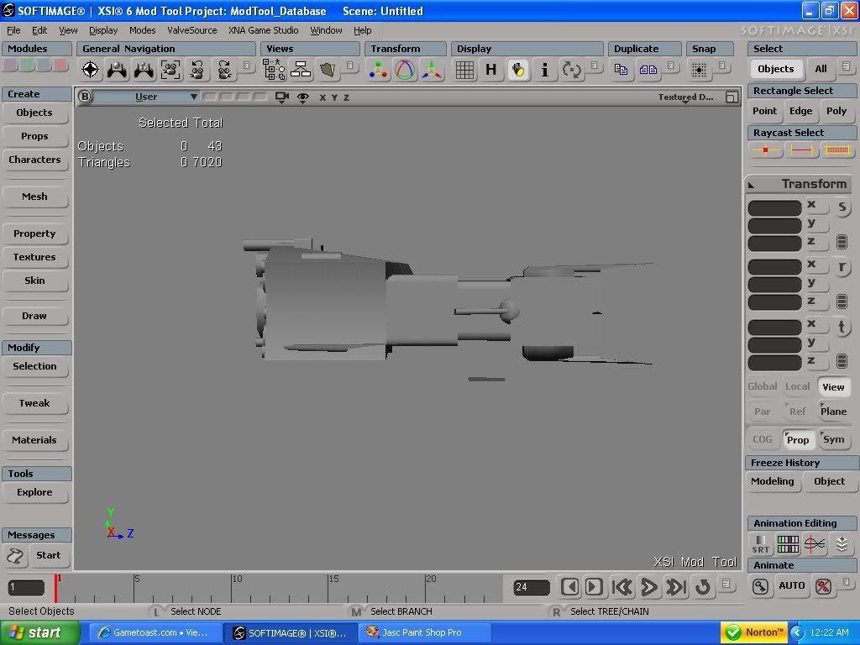Open the schematic view icon

tap(301, 70)
